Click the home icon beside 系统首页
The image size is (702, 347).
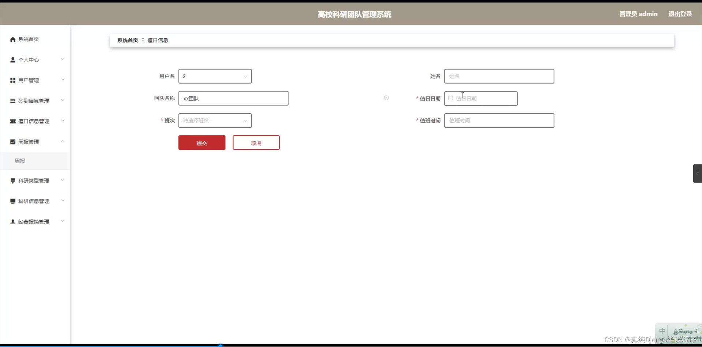tap(13, 39)
